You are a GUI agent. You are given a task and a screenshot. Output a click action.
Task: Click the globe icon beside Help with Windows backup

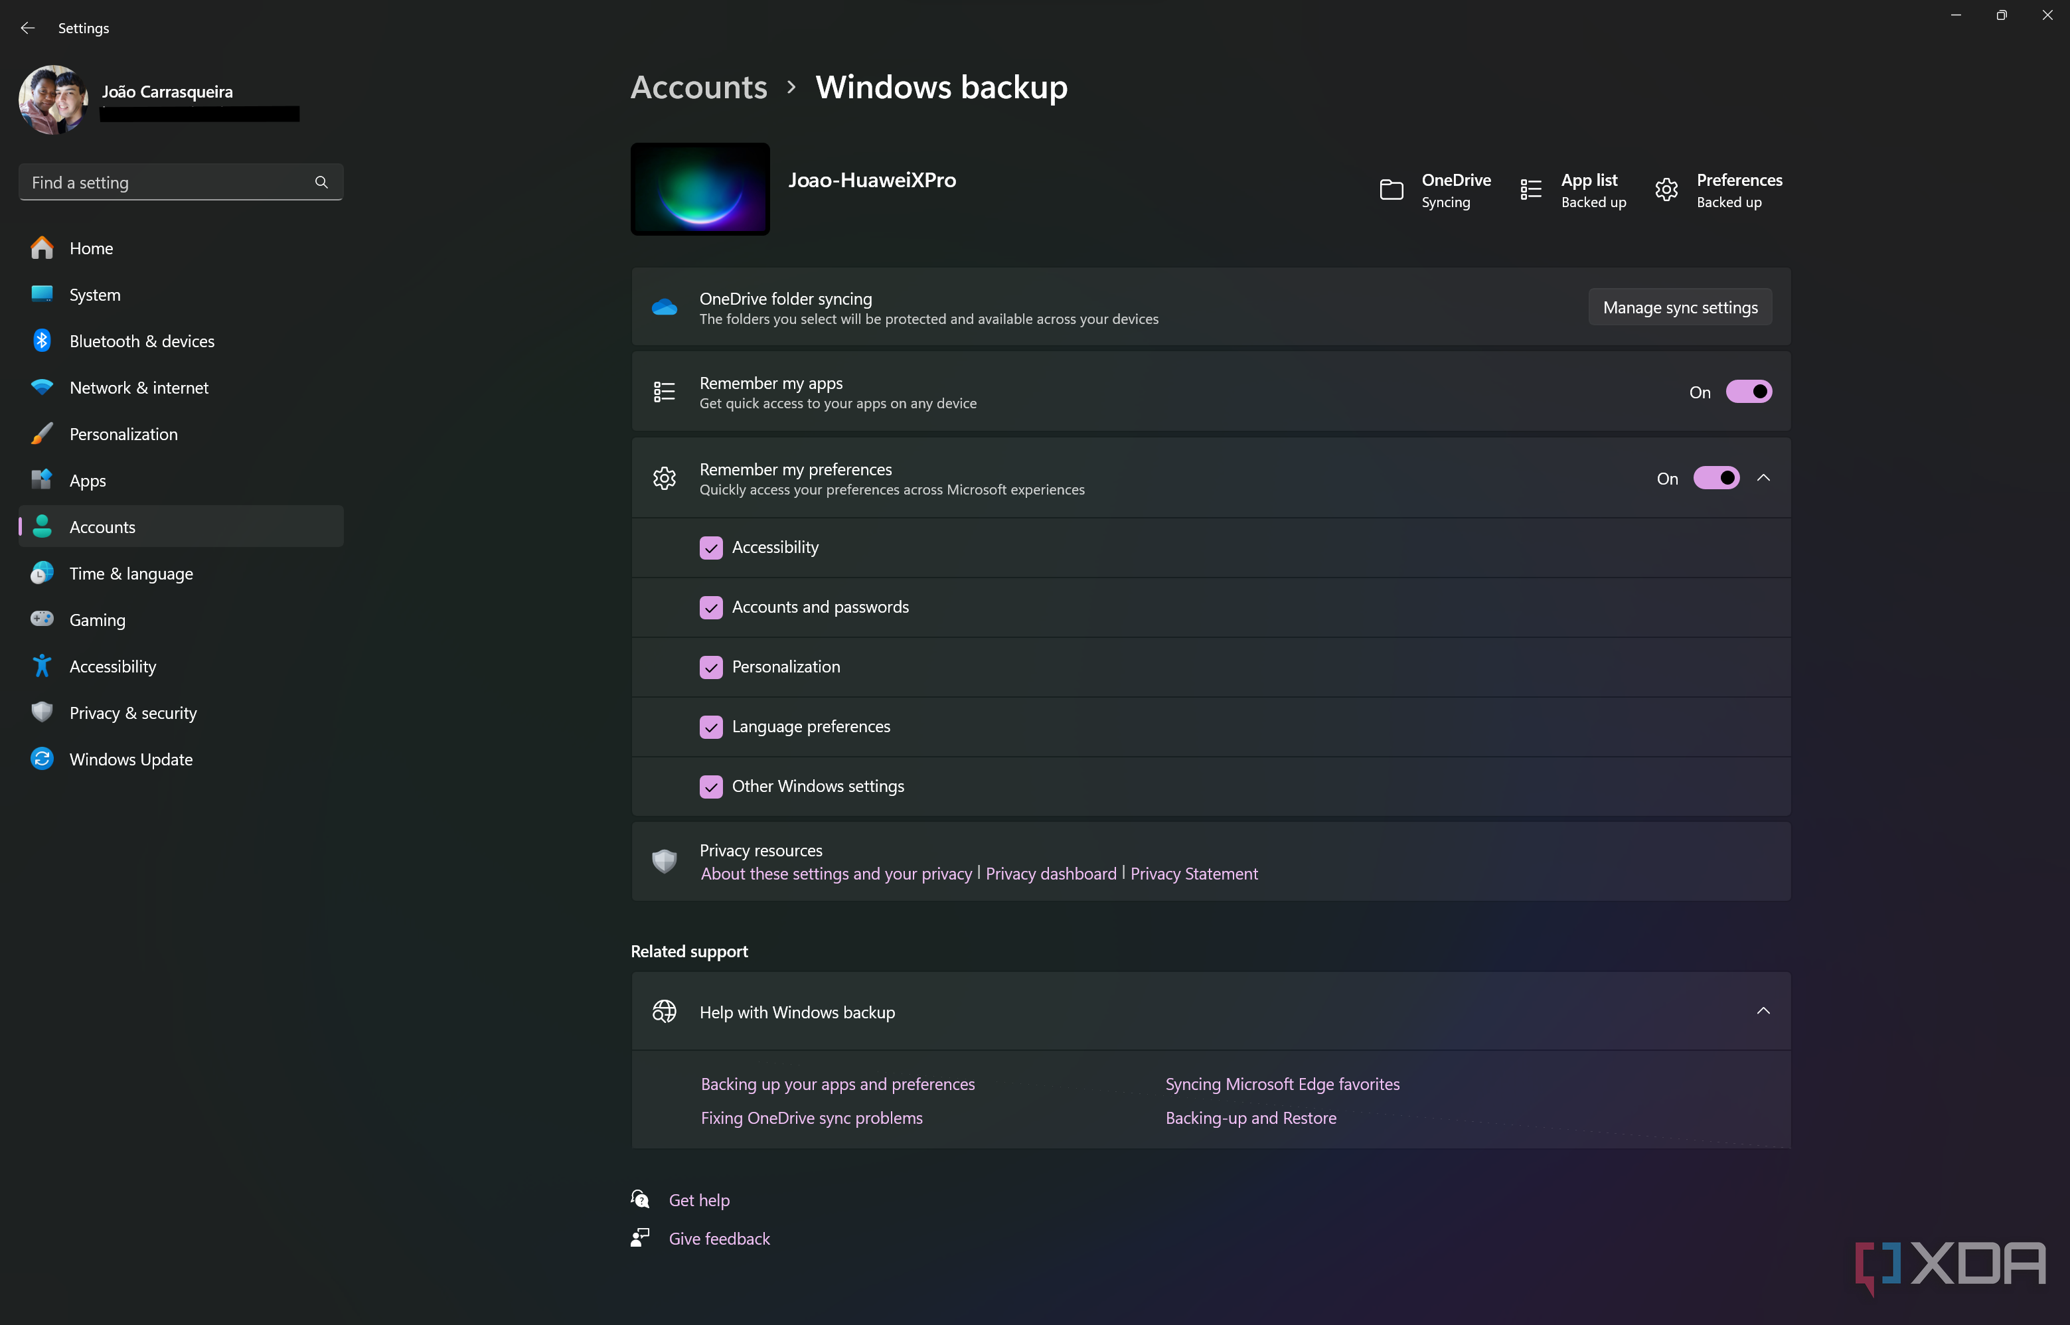click(x=664, y=1012)
